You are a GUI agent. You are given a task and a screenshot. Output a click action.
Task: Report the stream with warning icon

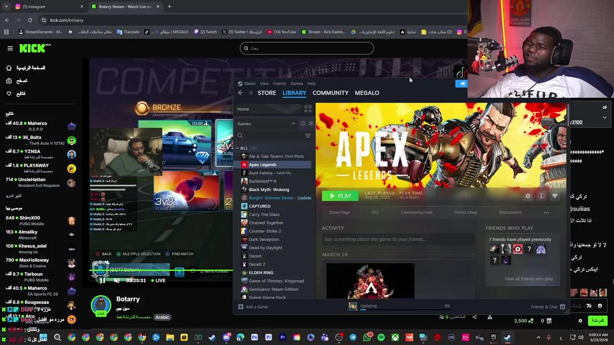[490, 317]
